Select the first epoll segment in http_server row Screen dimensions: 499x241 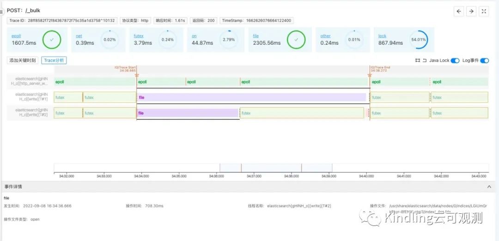click(95, 82)
